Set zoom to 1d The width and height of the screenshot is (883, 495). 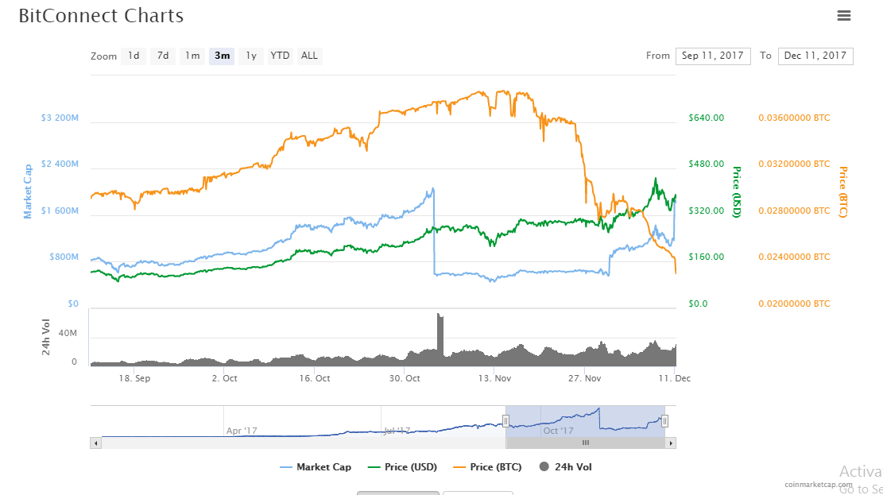pyautogui.click(x=134, y=56)
